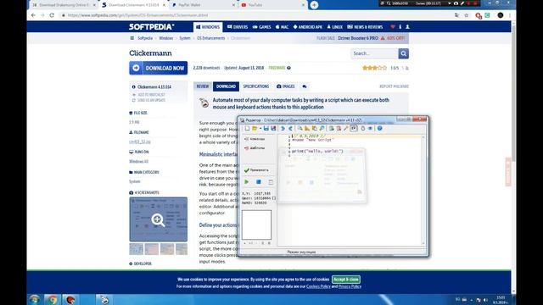Click the print("hello, world!") code line

[x=317, y=151]
